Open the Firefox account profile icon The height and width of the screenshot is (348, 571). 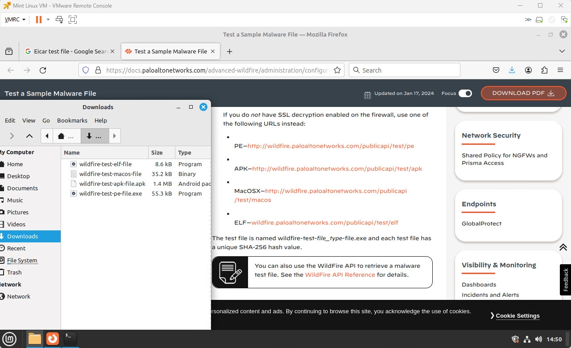click(528, 70)
